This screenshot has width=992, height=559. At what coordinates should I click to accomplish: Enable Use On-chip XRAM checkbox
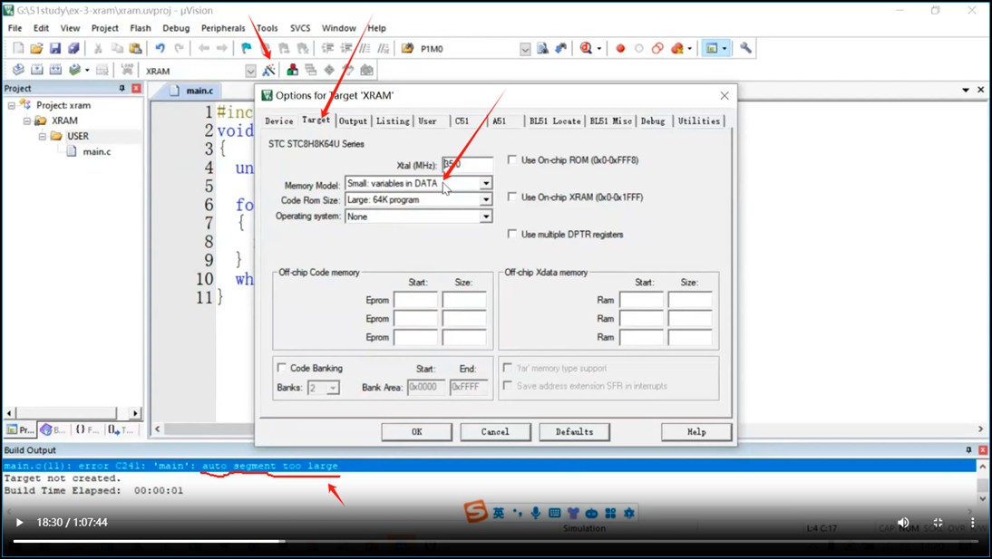click(x=512, y=197)
